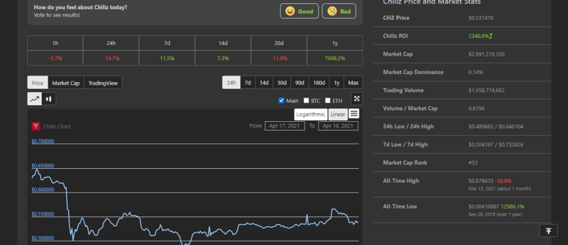
Task: Select the 90d chart range
Action: (300, 83)
